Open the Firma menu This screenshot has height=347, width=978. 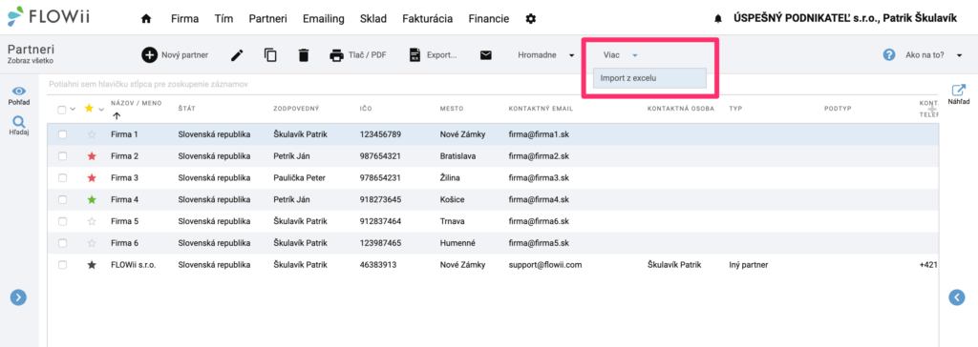click(x=184, y=19)
